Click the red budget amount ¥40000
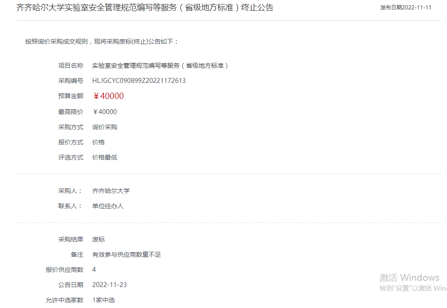 109,96
